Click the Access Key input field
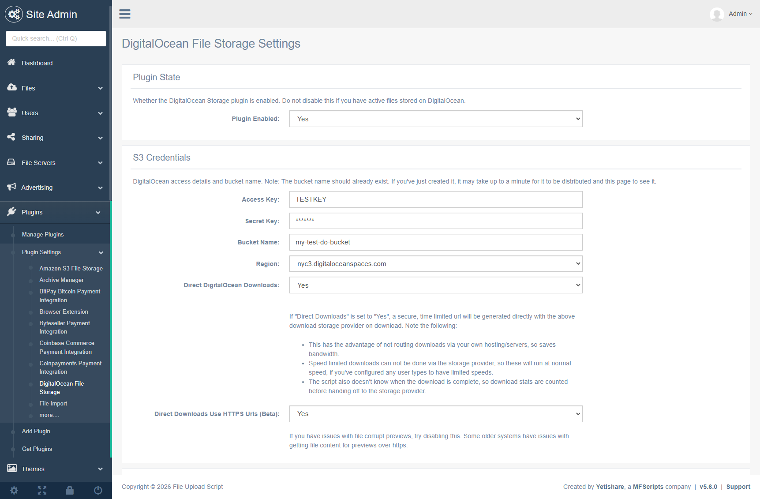This screenshot has width=760, height=499. 435,199
